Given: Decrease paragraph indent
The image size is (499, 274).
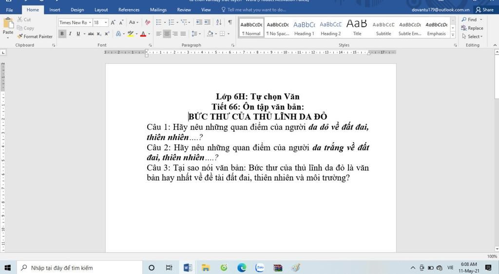Looking at the screenshot, I should [x=199, y=22].
